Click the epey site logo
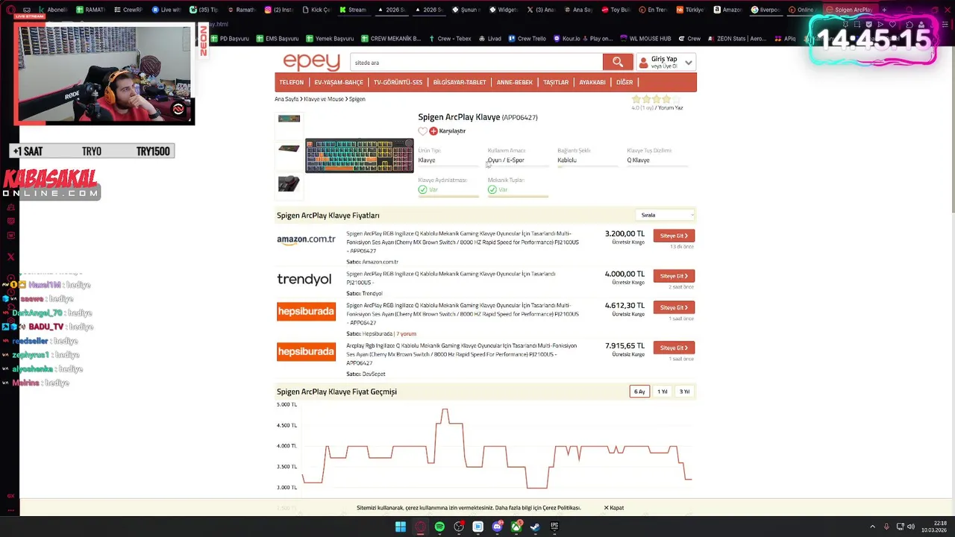955x537 pixels. click(311, 62)
